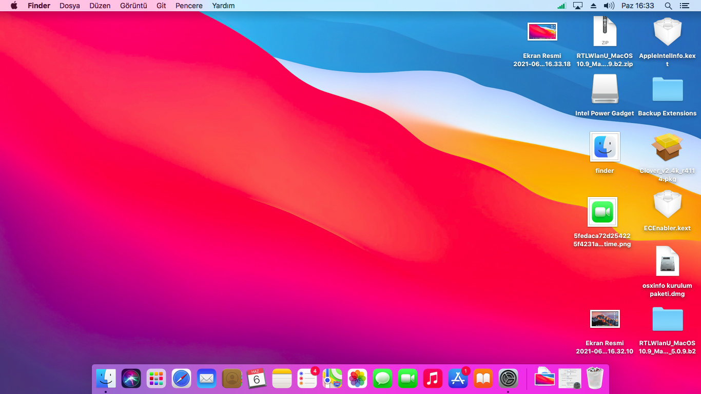Launch Safari from the Dock

181,379
